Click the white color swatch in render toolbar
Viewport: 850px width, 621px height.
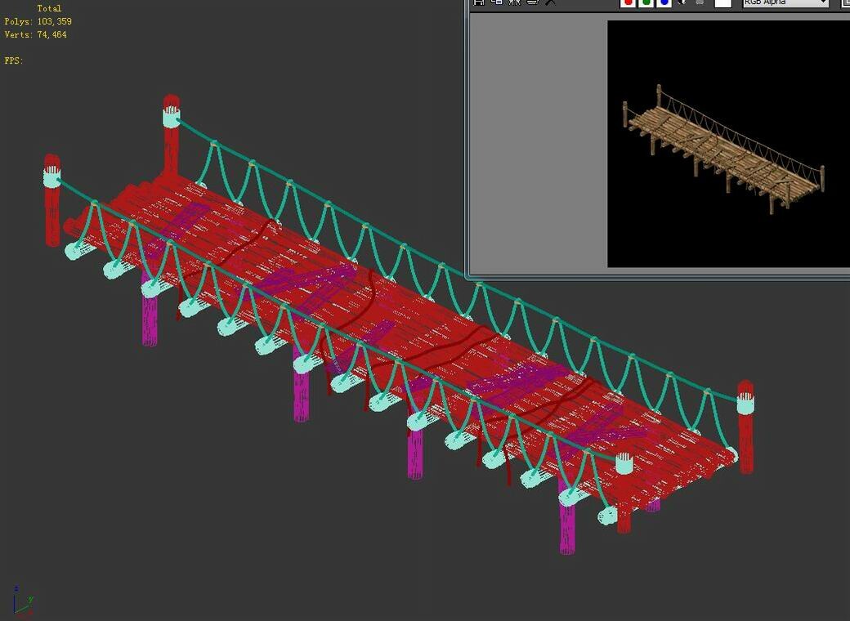(722, 2)
